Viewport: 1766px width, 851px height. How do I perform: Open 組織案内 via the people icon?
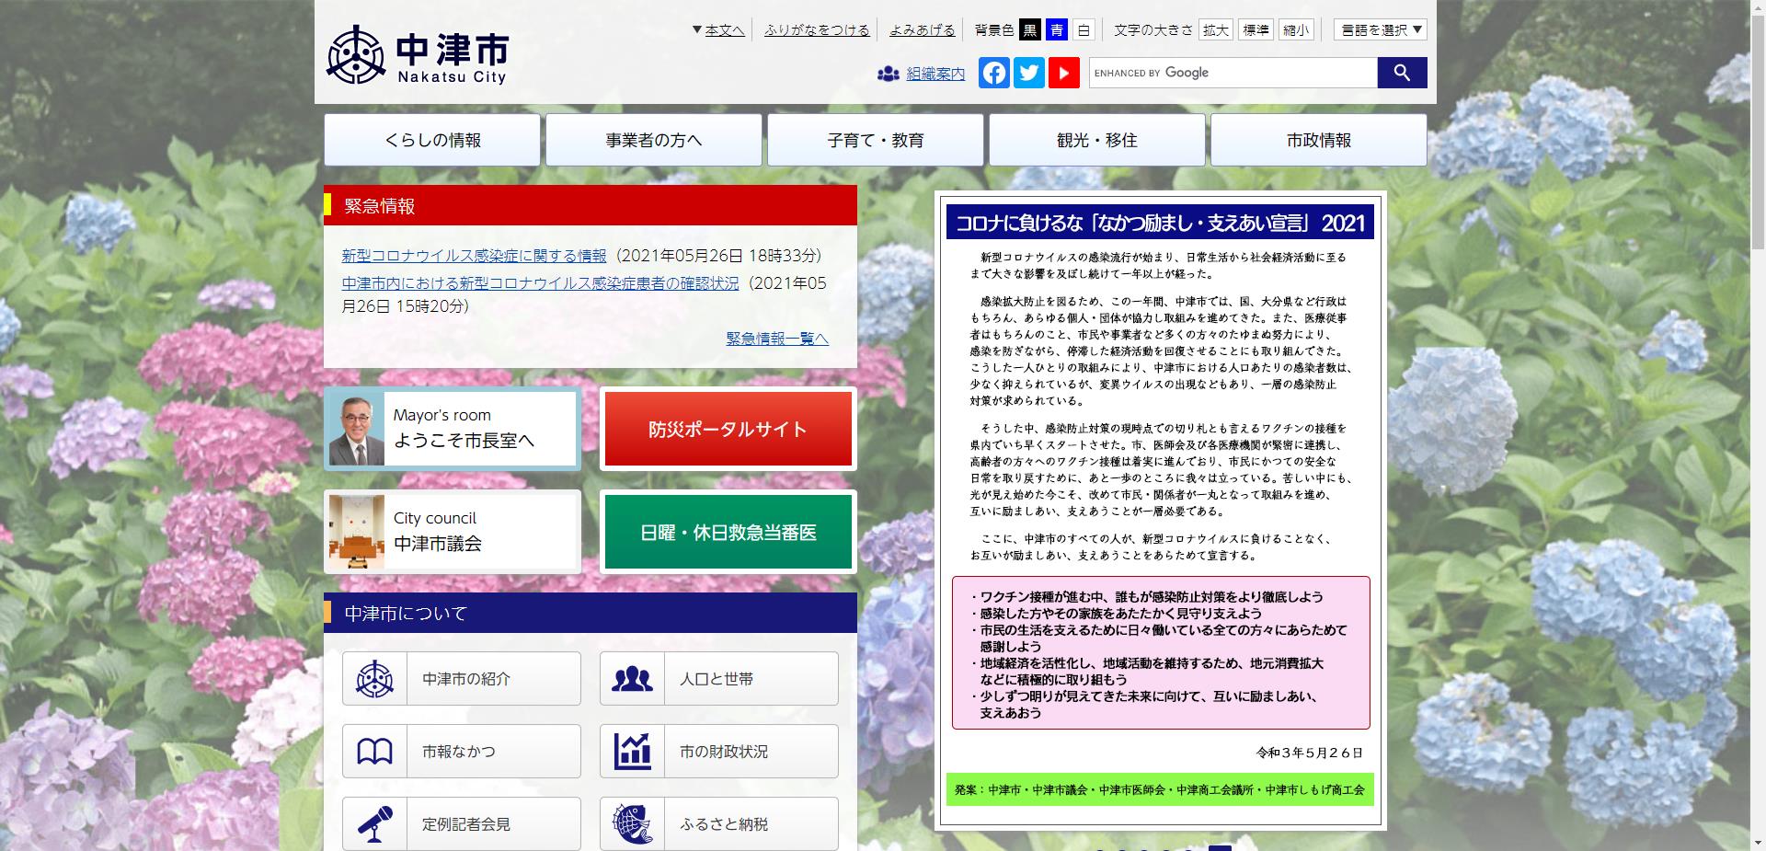[923, 74]
